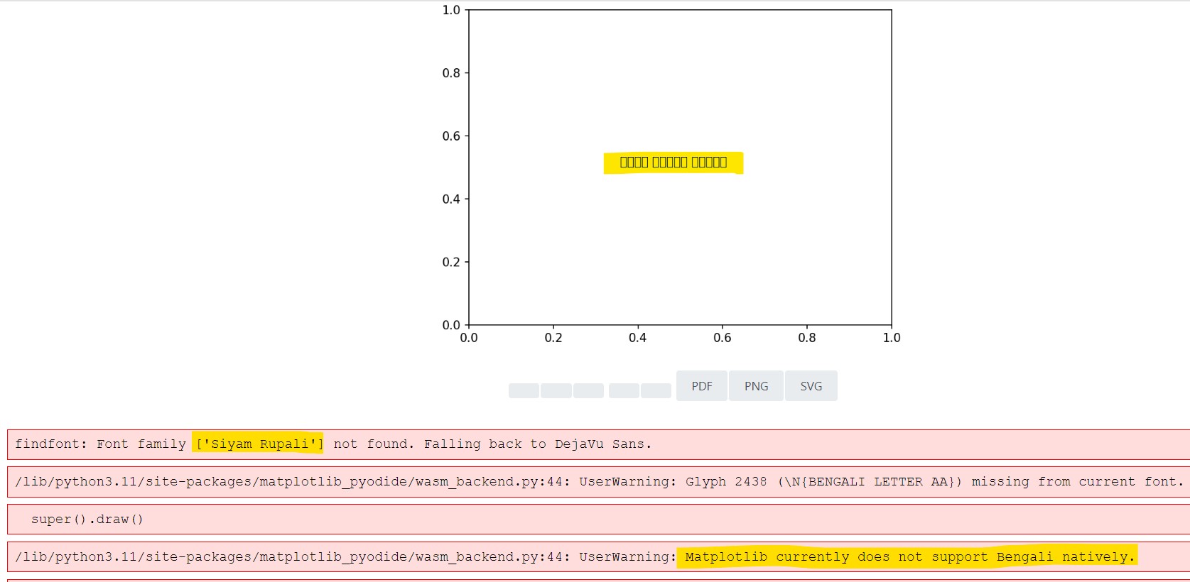This screenshot has width=1190, height=582.
Task: Click the 0.6 tick label on the x-axis
Action: [x=722, y=338]
